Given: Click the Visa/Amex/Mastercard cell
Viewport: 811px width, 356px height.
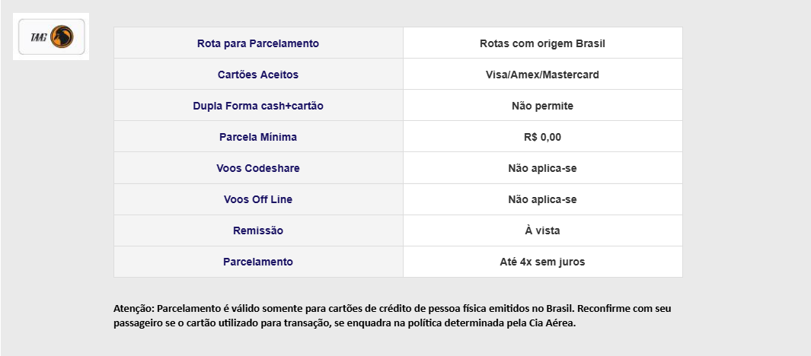Looking at the screenshot, I should tap(542, 75).
